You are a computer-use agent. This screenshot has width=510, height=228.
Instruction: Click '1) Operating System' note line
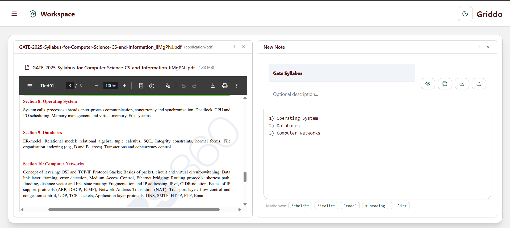[x=294, y=118]
